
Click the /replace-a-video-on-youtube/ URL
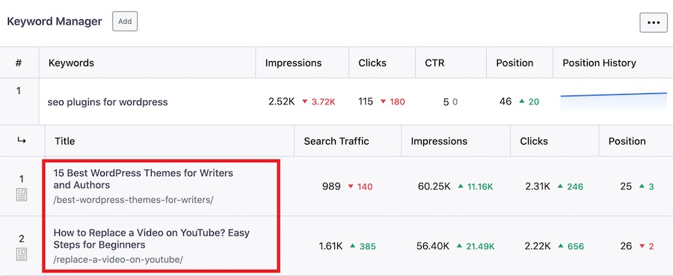[118, 260]
